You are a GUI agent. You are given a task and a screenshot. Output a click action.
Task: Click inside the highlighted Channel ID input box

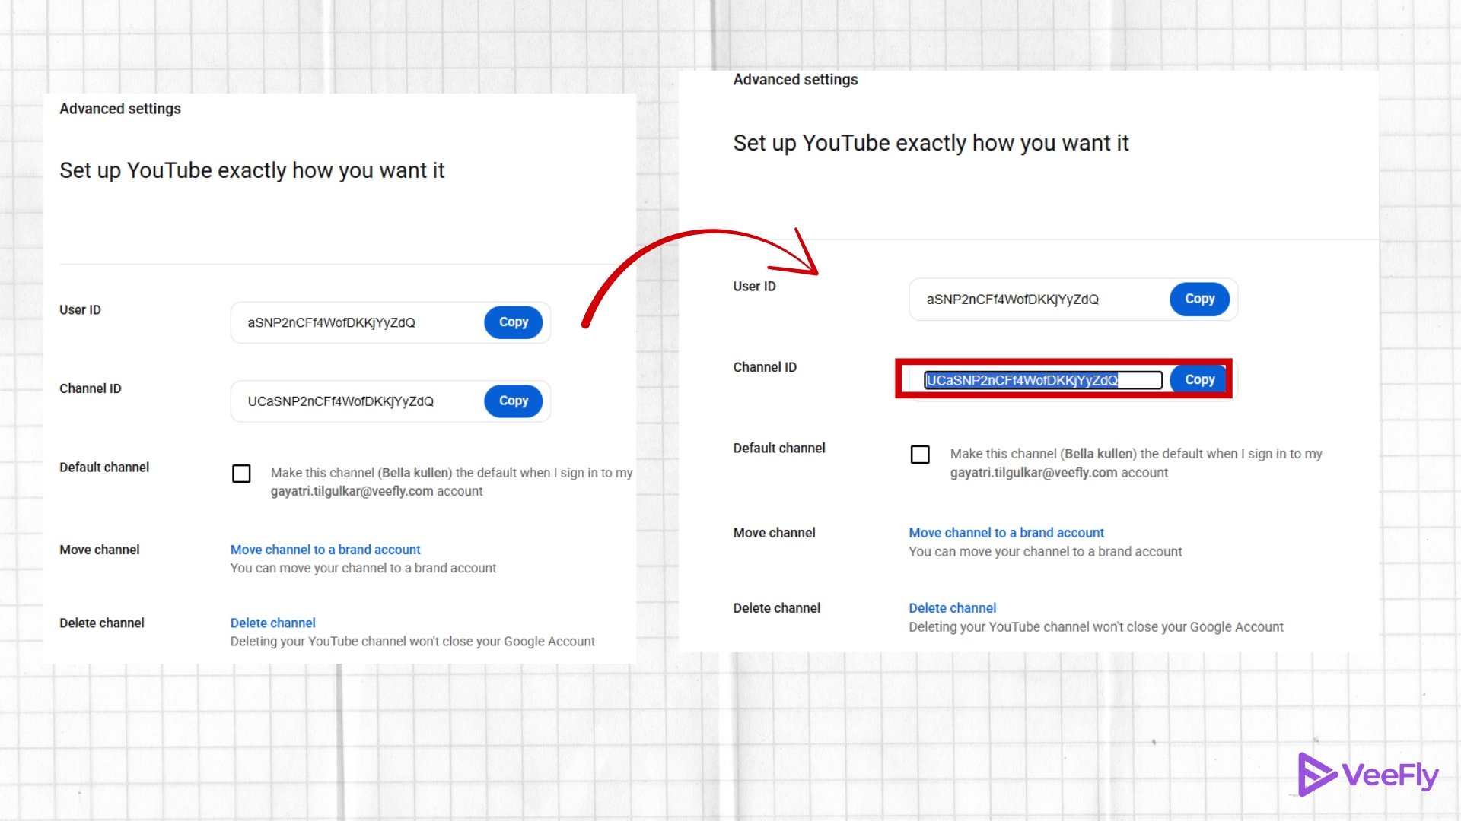pos(1041,379)
